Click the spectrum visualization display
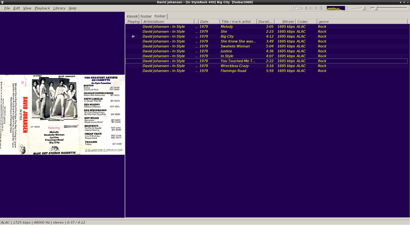This screenshot has height=225, width=410. pos(336,8)
